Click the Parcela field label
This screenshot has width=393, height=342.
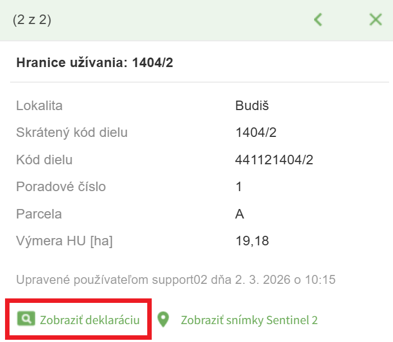(39, 214)
